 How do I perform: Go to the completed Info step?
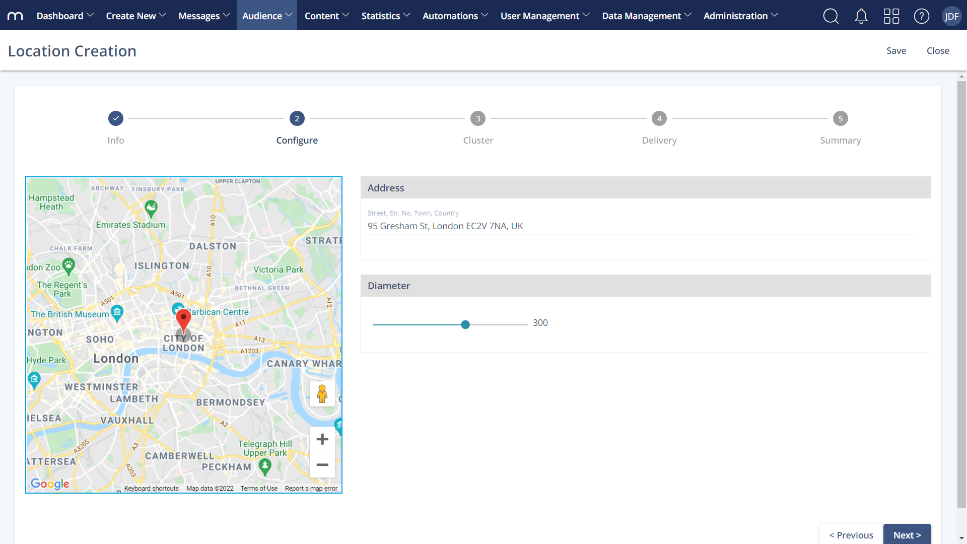(x=116, y=118)
